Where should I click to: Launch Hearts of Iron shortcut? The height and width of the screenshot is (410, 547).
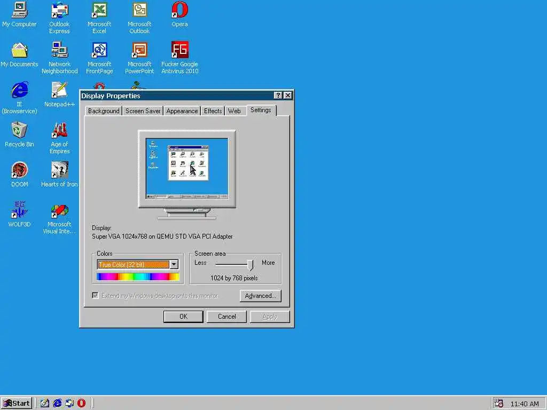pyautogui.click(x=59, y=175)
